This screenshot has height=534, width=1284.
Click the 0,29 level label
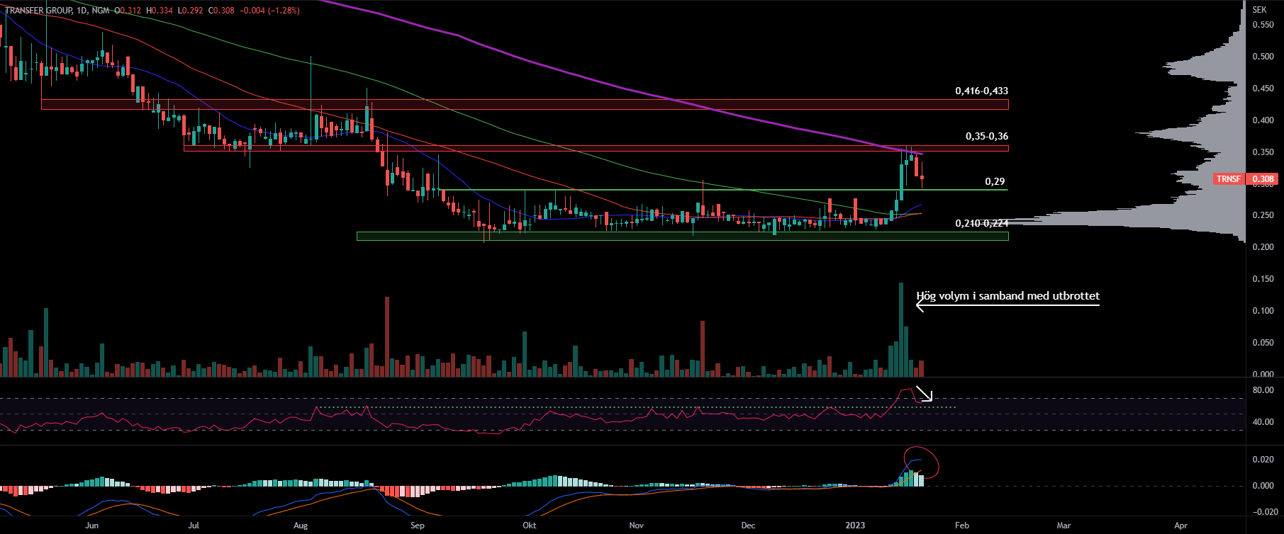[x=995, y=181]
